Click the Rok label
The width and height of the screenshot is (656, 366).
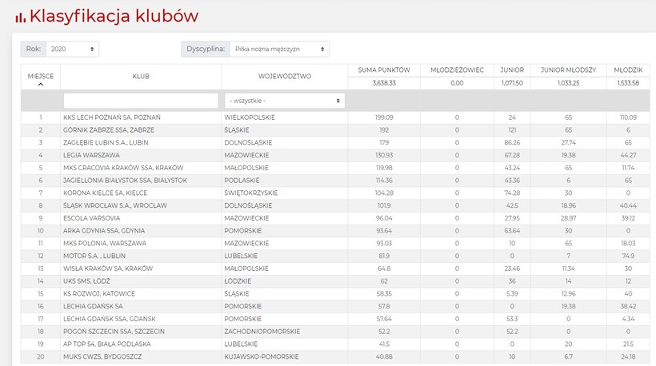click(34, 49)
